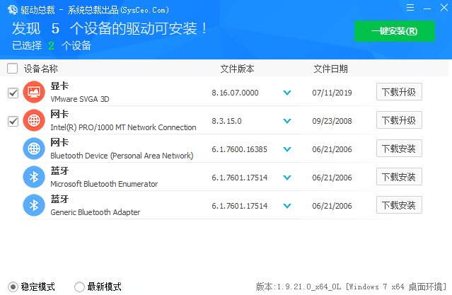
Task: Click the Microsoft Bluetooth Enumerator icon
Action: (x=33, y=177)
